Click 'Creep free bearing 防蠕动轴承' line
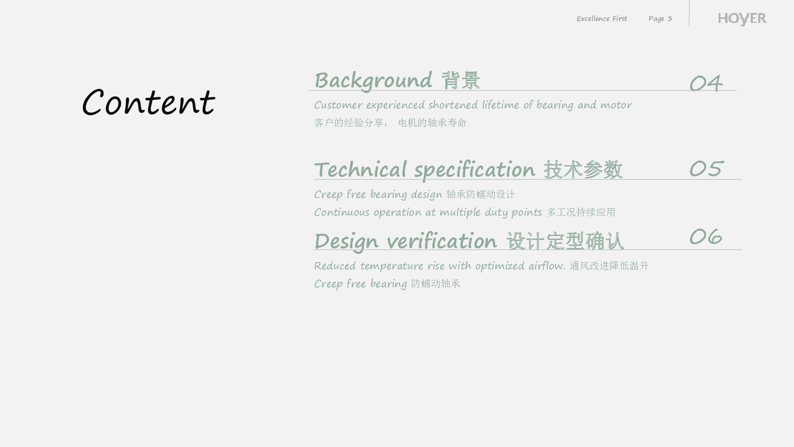 click(387, 284)
